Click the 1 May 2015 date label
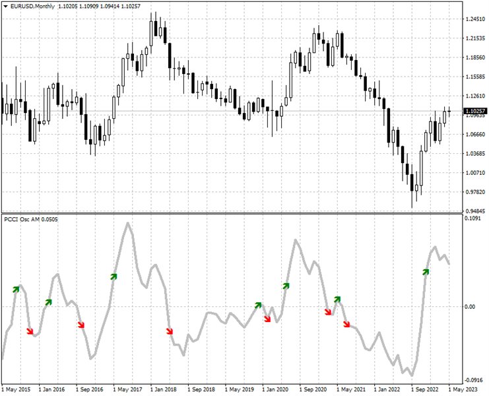 coord(16,389)
